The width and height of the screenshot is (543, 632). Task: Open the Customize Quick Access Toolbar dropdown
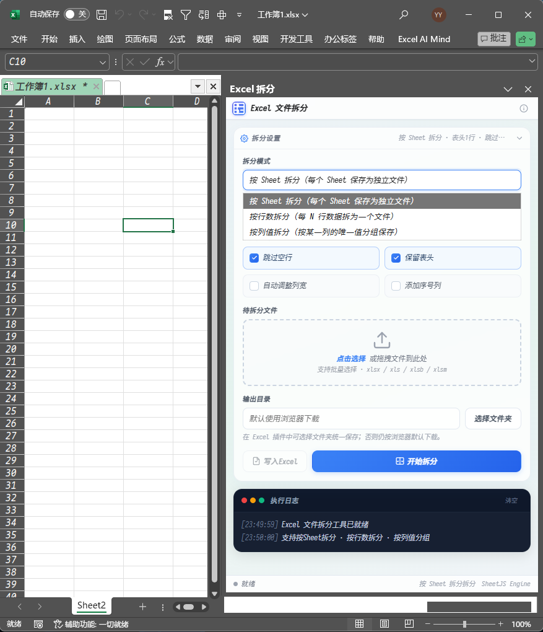point(239,15)
